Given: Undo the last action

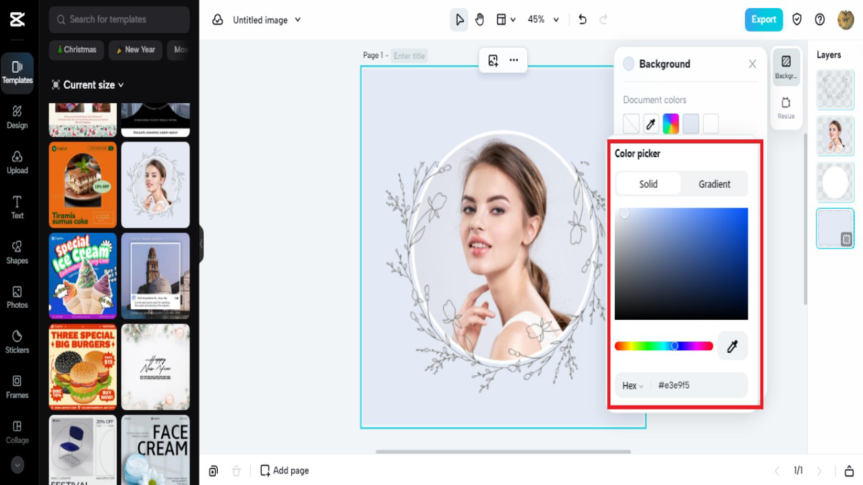Looking at the screenshot, I should click(583, 20).
